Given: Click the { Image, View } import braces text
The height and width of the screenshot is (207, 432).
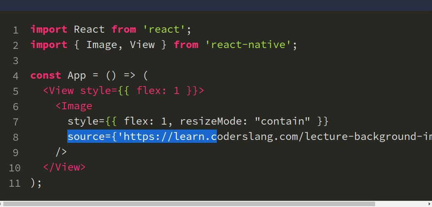Looking at the screenshot, I should tap(120, 45).
